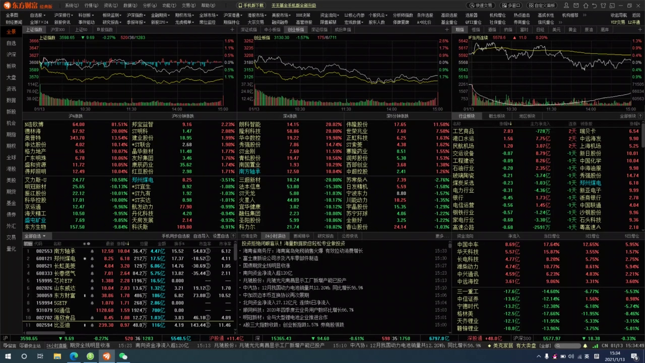Open the 多窗口 multi-window button
The image size is (645, 363).
coord(510,5)
